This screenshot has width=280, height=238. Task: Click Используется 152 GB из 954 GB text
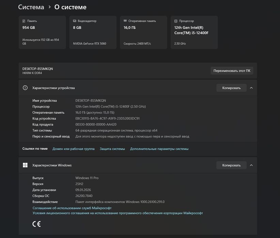click(x=41, y=42)
